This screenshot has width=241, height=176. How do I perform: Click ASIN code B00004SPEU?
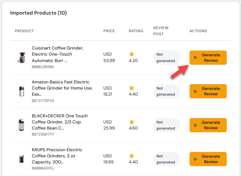pos(43,168)
